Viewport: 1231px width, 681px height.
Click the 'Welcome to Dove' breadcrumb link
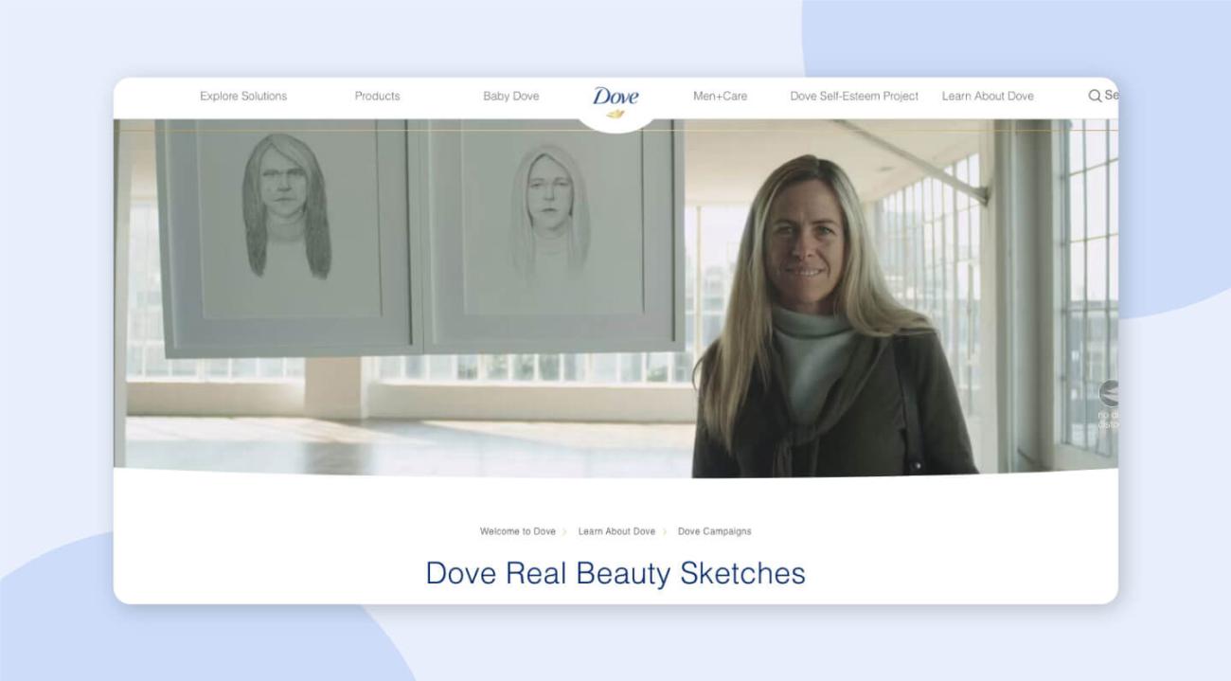coord(519,531)
